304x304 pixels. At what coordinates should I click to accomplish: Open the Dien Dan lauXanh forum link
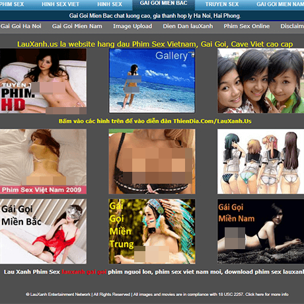pyautogui.click(x=188, y=26)
